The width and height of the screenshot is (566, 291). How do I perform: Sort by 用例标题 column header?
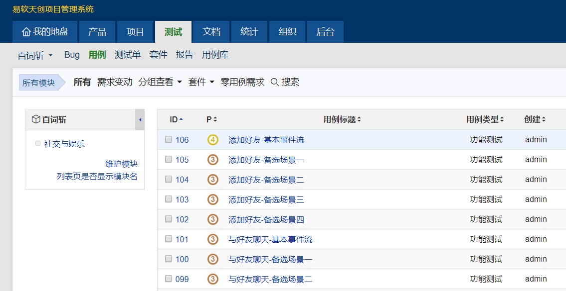point(342,119)
